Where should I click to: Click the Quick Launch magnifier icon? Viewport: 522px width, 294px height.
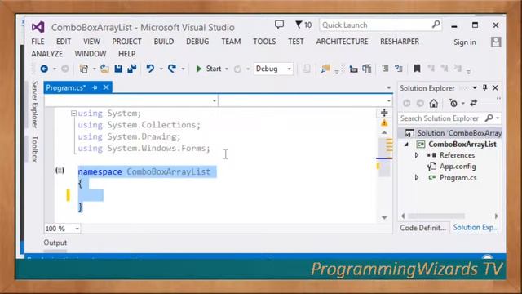pyautogui.click(x=436, y=24)
